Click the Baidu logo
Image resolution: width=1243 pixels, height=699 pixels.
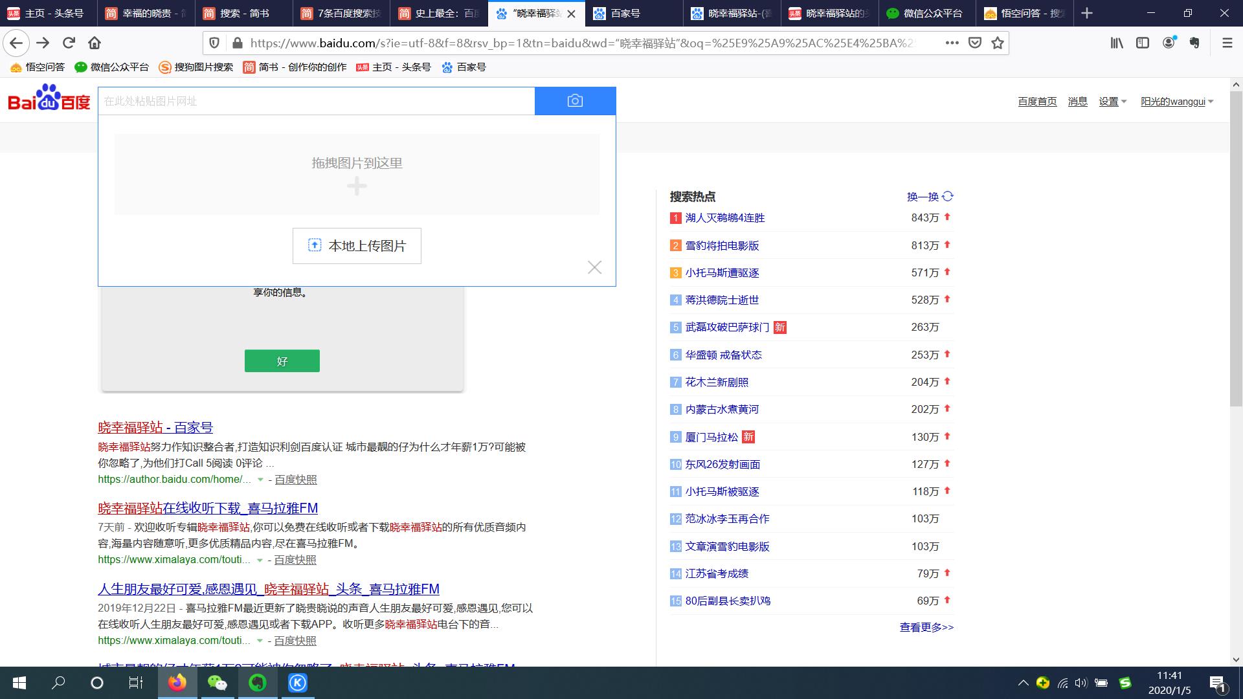[x=49, y=98]
